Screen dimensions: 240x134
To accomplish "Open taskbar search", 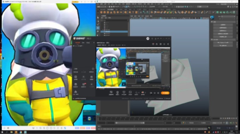I will click(7, 132).
